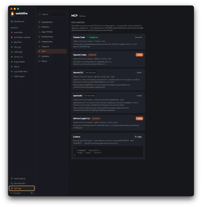Click the red dot beside watchfire project
The height and width of the screenshot is (207, 202).
[x=12, y=32]
